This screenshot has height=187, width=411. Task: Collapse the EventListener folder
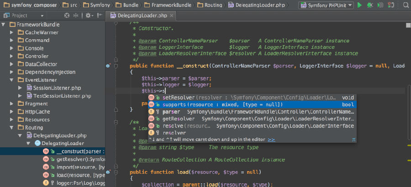(13, 80)
